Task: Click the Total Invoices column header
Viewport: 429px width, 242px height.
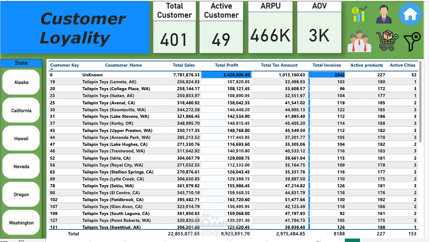Action: 327,65
